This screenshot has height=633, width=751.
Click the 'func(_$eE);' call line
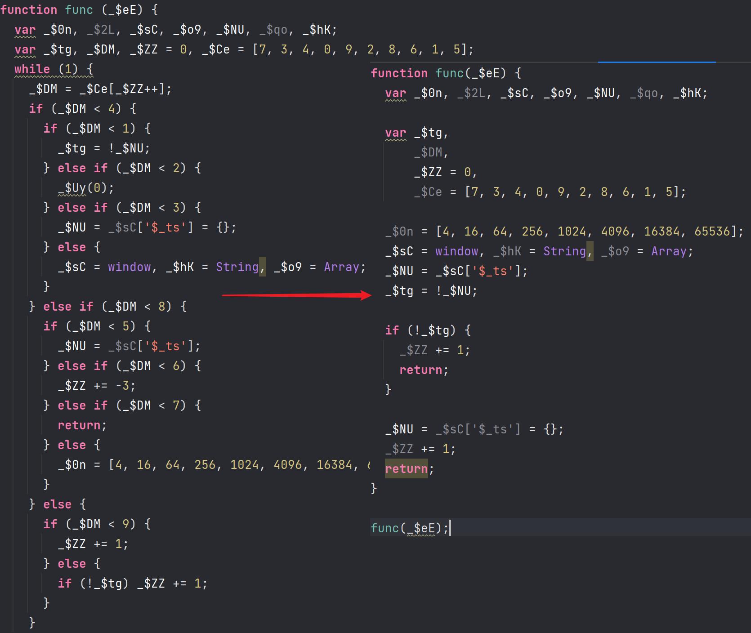point(410,528)
